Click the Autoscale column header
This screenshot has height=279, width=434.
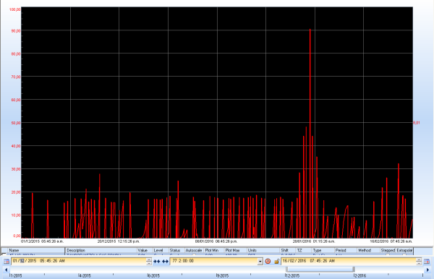pyautogui.click(x=194, y=250)
